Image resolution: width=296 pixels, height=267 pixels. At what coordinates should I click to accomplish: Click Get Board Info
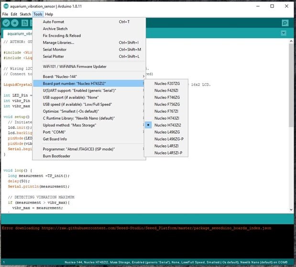point(56,139)
